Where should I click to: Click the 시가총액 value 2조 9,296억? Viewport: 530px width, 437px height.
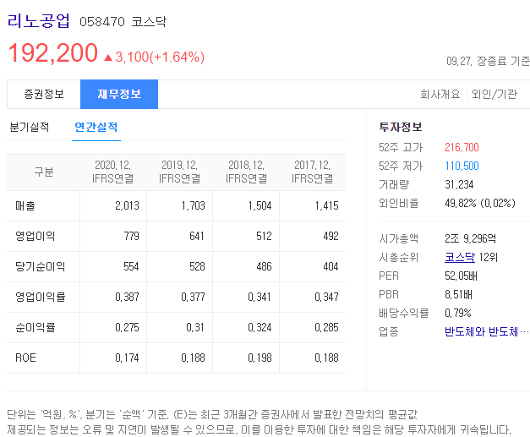[471, 239]
